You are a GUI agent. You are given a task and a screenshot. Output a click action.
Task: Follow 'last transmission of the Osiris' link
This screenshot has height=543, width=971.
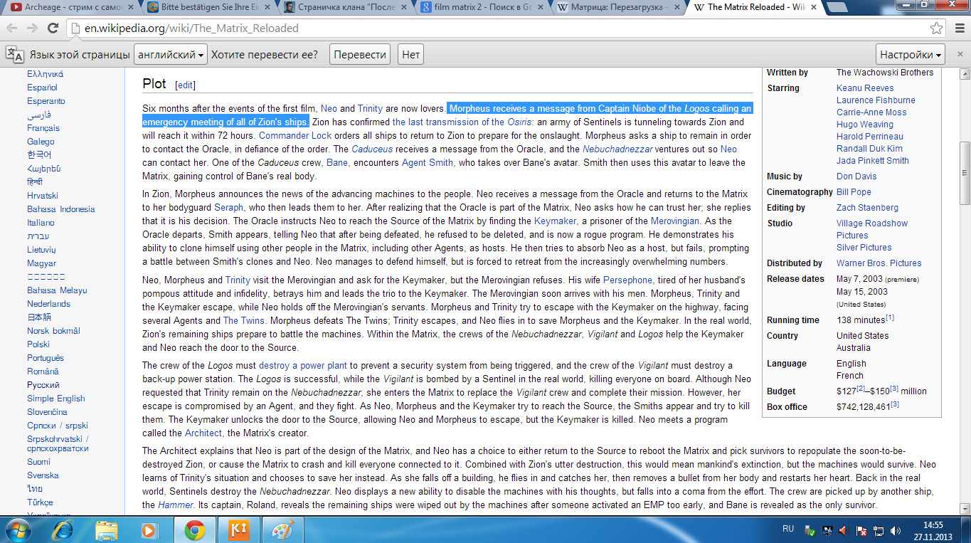click(462, 122)
